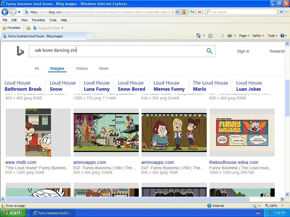The image size is (290, 217).
Task: Switch to the All results tab
Action: (37, 68)
